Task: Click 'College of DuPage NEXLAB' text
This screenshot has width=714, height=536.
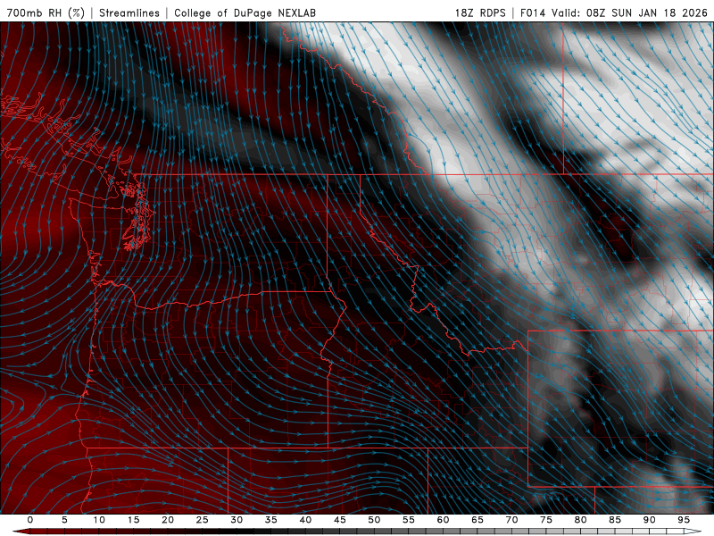Action: tap(245, 13)
